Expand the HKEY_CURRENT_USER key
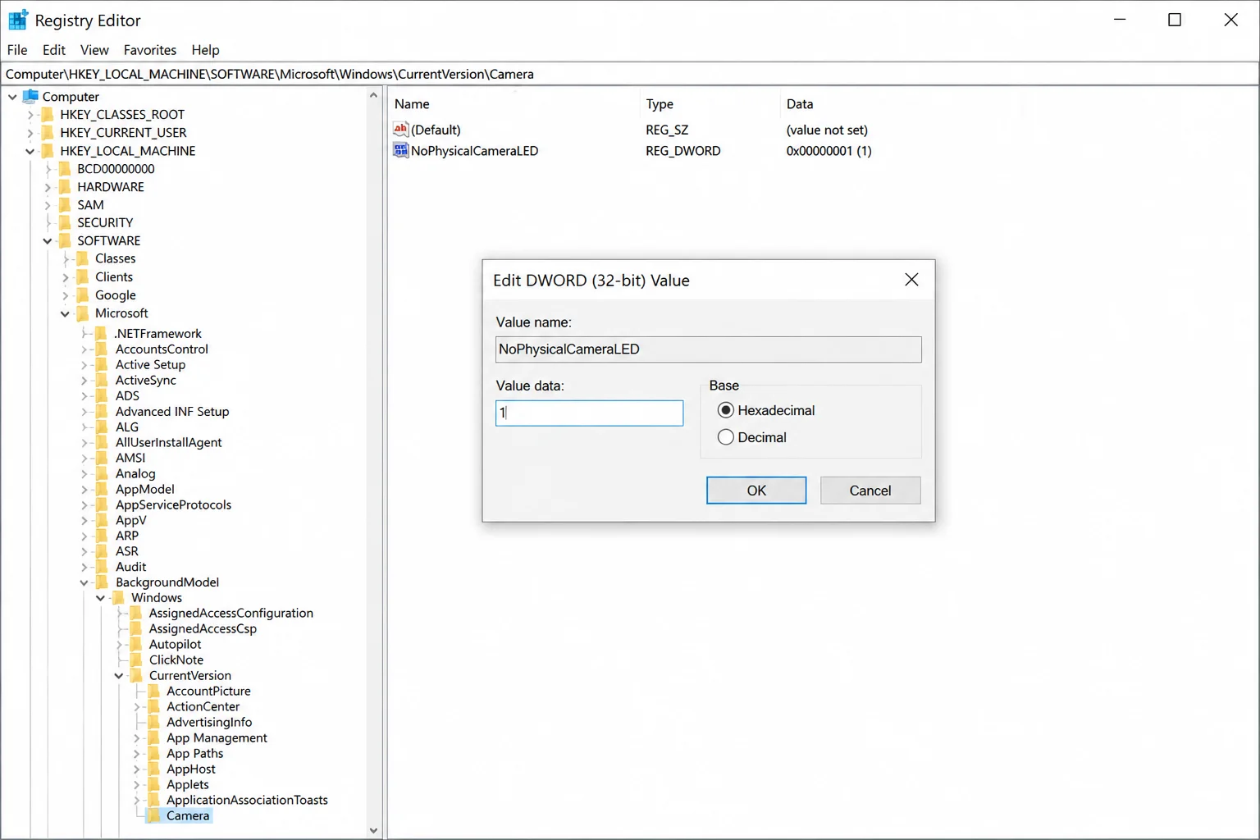 (30, 133)
